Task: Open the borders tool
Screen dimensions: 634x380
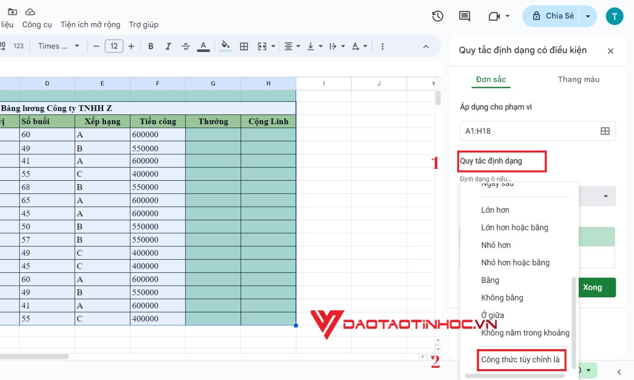Action: pos(244,46)
